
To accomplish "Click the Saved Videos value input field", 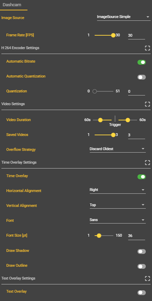I will tap(136, 135).
